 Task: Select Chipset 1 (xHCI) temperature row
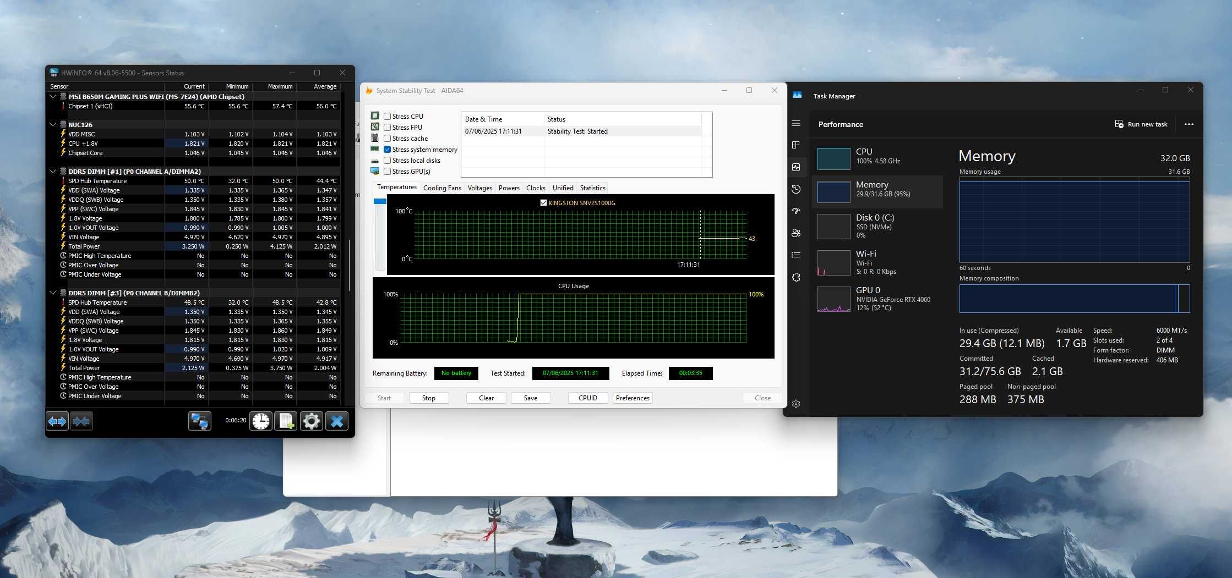pyautogui.click(x=193, y=106)
